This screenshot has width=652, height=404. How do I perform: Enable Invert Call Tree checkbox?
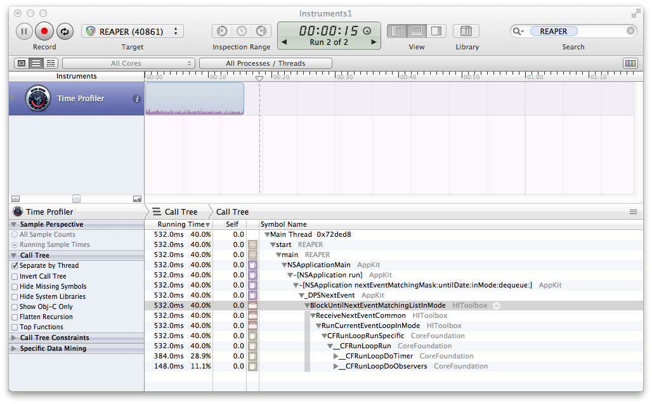pos(15,276)
